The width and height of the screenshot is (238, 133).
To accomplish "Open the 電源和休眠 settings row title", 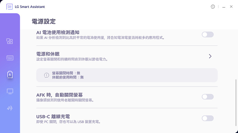I will point(48,54).
